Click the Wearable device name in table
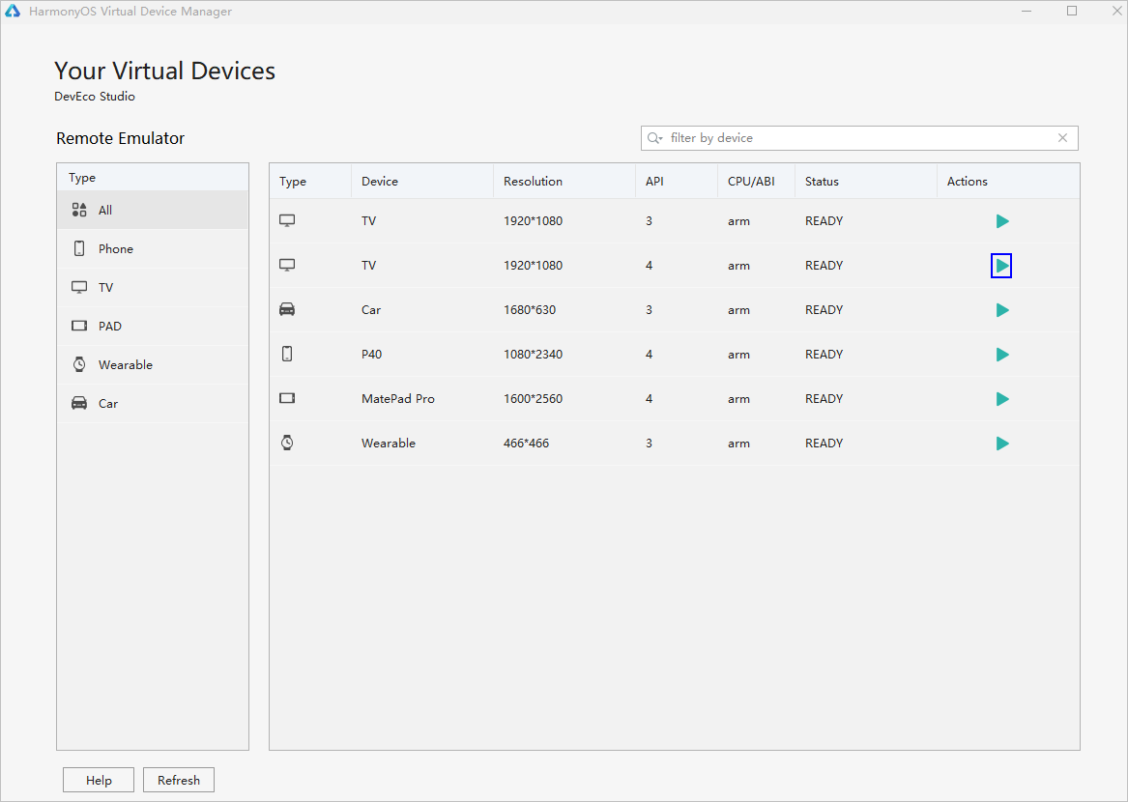The height and width of the screenshot is (802, 1128). point(389,444)
